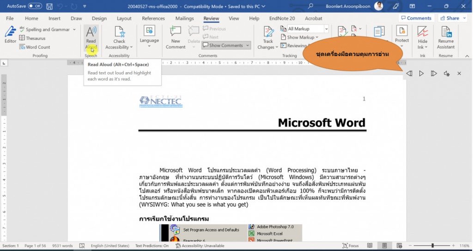Collapse the ribbon with the chevron
473x251 pixels.
click(467, 56)
